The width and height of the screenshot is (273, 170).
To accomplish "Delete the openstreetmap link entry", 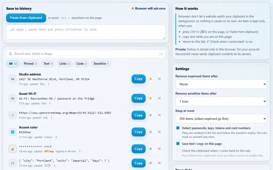I will pyautogui.click(x=159, y=115).
